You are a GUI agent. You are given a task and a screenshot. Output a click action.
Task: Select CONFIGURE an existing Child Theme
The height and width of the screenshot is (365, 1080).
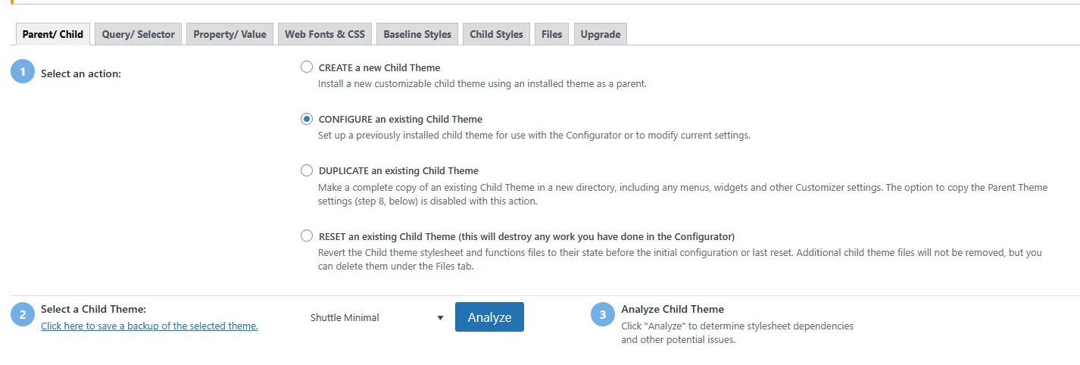[307, 119]
